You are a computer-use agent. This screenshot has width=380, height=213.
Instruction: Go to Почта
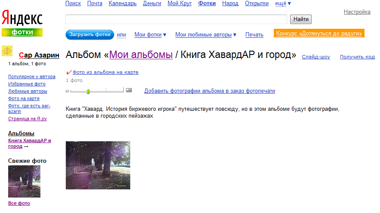tap(95, 3)
